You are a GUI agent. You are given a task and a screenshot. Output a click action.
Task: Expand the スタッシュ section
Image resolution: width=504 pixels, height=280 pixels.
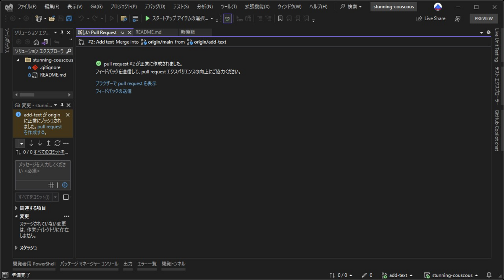[16, 248]
